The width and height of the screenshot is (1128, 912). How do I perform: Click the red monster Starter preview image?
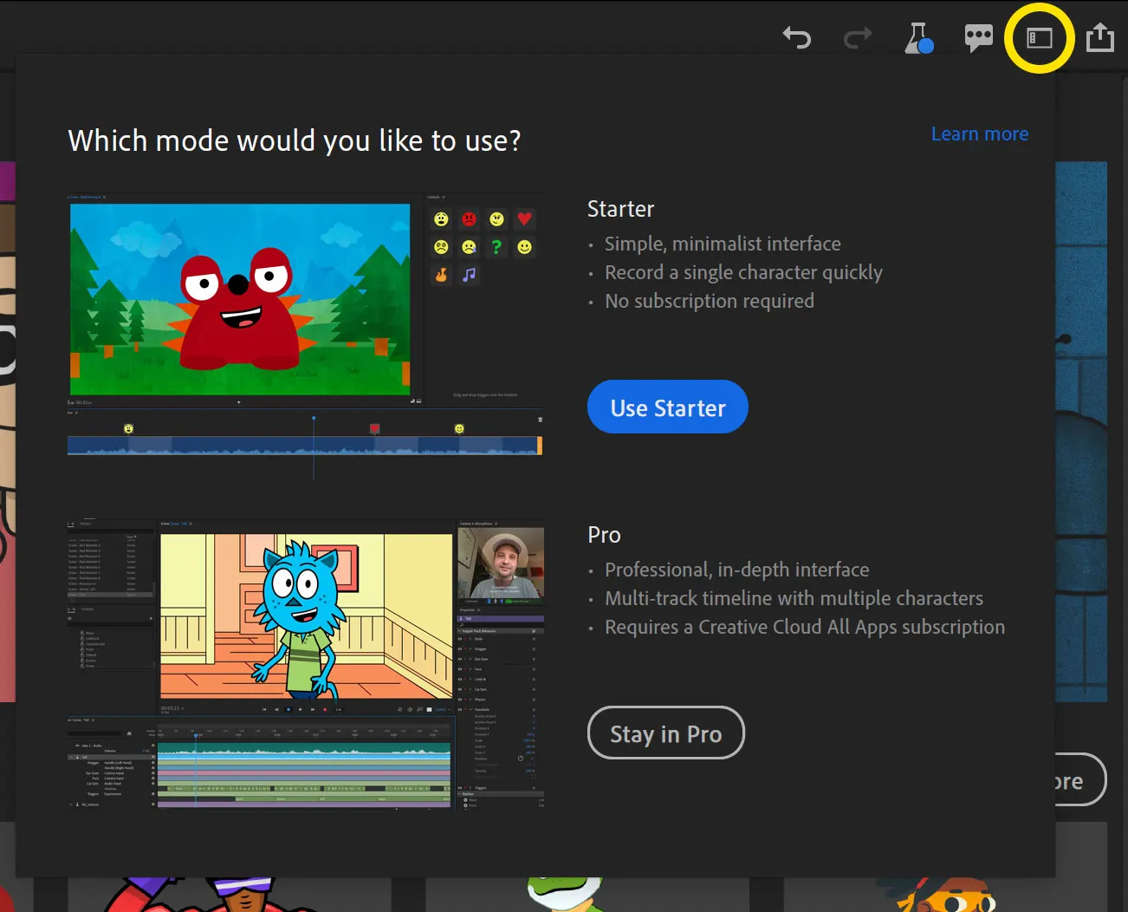pyautogui.click(x=240, y=299)
